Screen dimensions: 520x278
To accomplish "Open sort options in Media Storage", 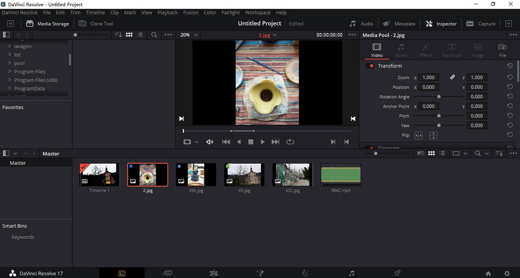I will [x=118, y=35].
